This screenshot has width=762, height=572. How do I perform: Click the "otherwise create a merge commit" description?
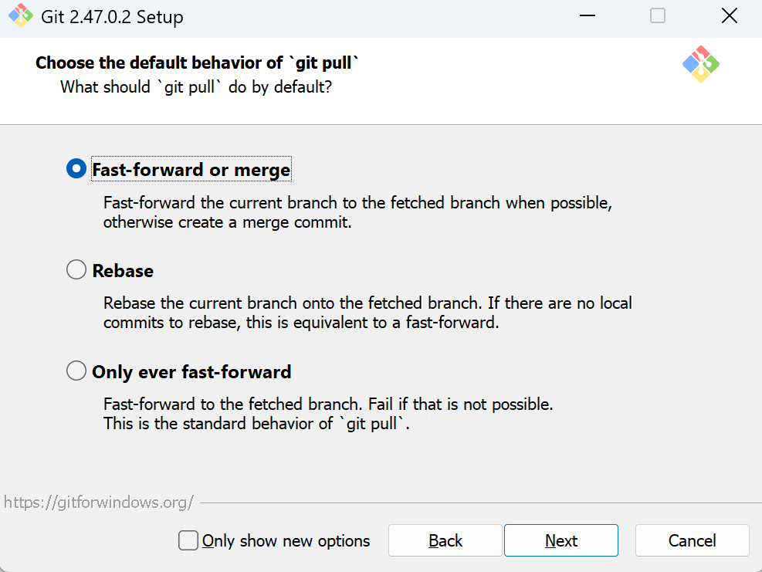[x=228, y=222]
